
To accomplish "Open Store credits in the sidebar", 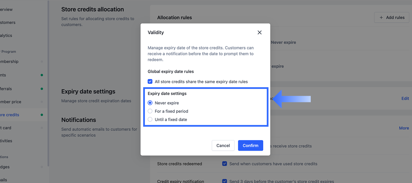I will [x=10, y=115].
